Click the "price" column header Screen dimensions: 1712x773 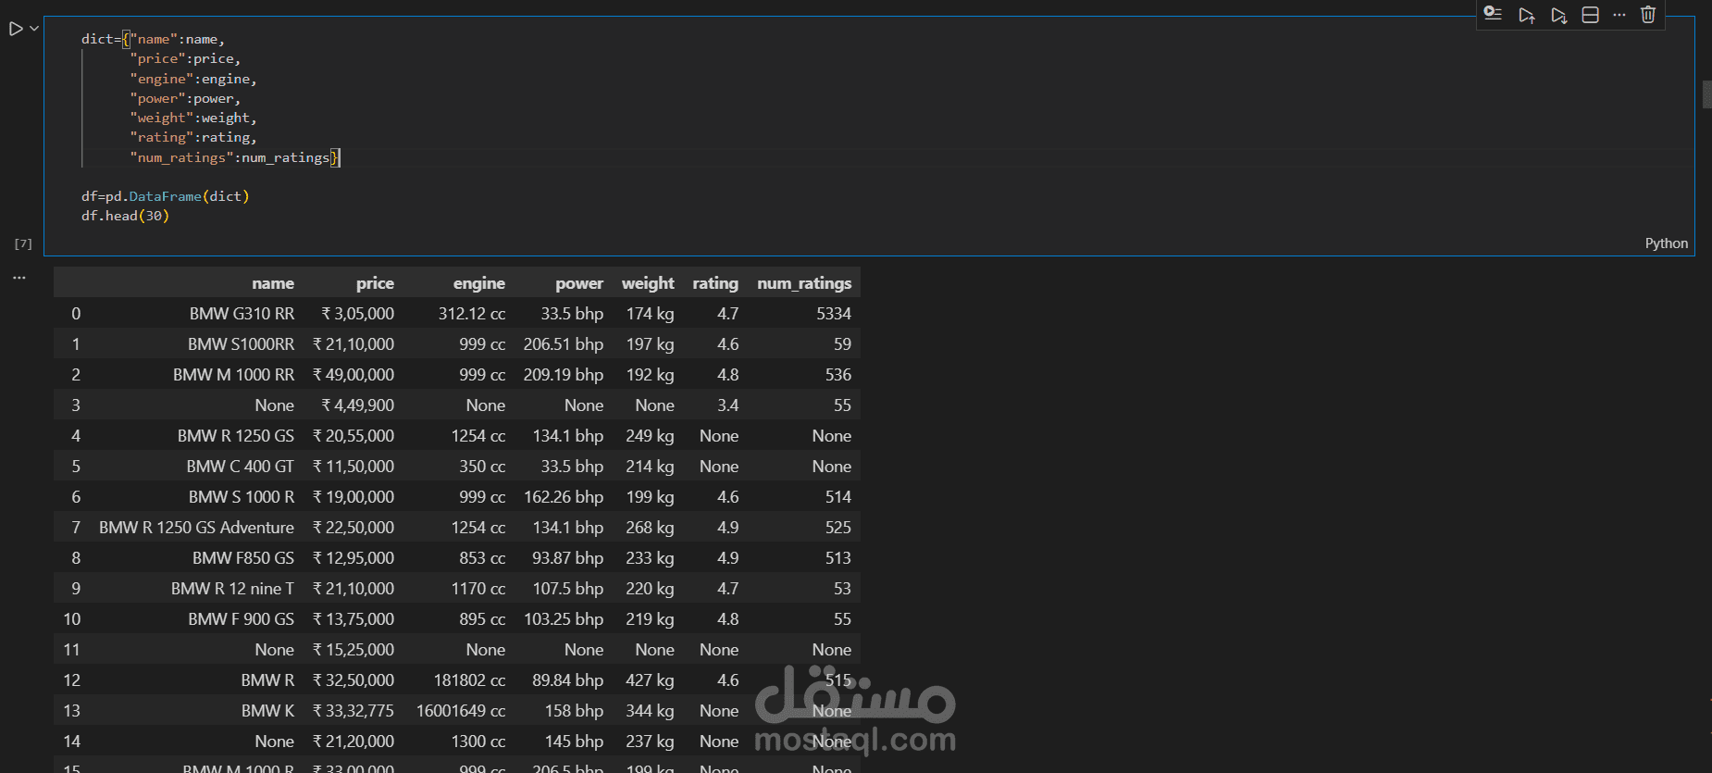pos(375,283)
